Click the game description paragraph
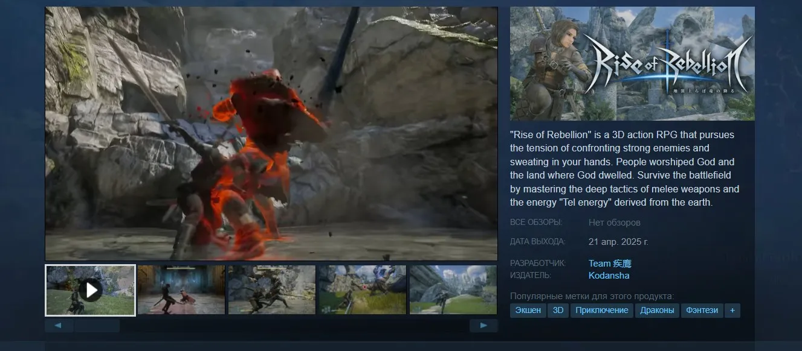Image resolution: width=802 pixels, height=351 pixels. (625, 168)
